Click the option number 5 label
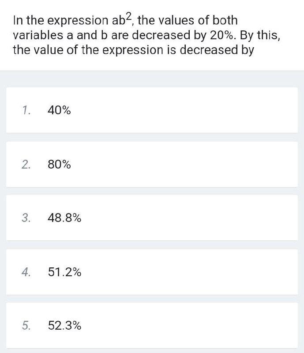304x353 pixels. [x=26, y=326]
